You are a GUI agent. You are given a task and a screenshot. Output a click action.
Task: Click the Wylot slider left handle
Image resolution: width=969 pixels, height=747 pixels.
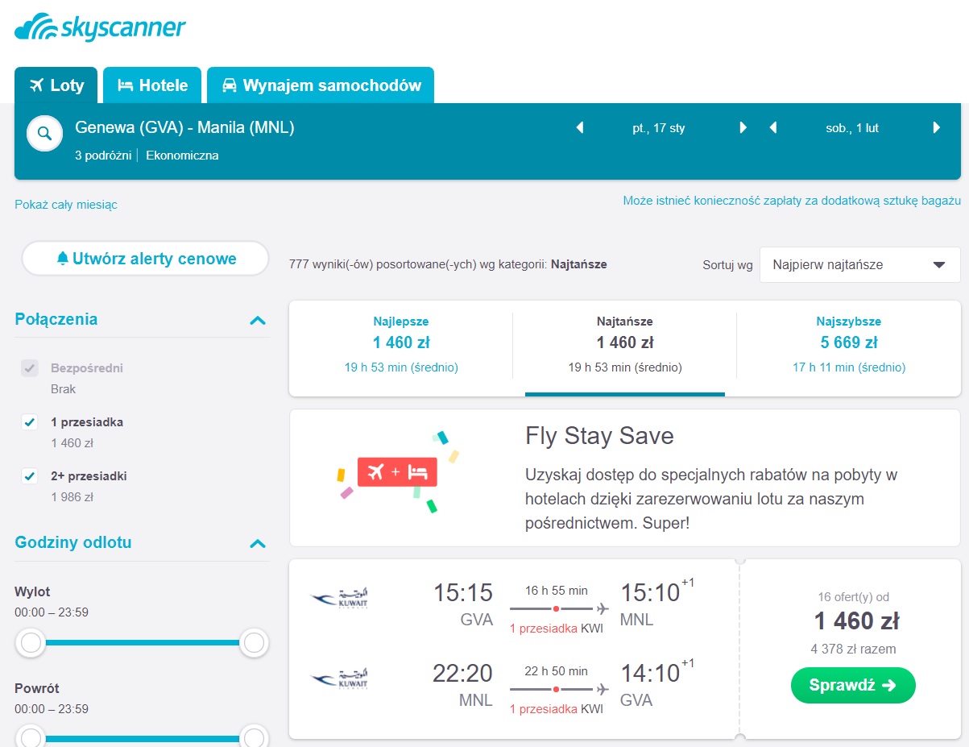(31, 643)
